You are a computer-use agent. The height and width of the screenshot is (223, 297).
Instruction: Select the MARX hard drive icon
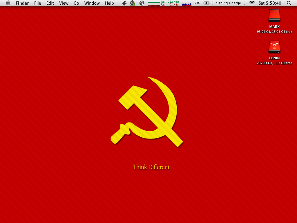[274, 16]
